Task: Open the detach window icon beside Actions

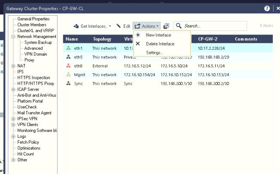Action: (x=166, y=26)
